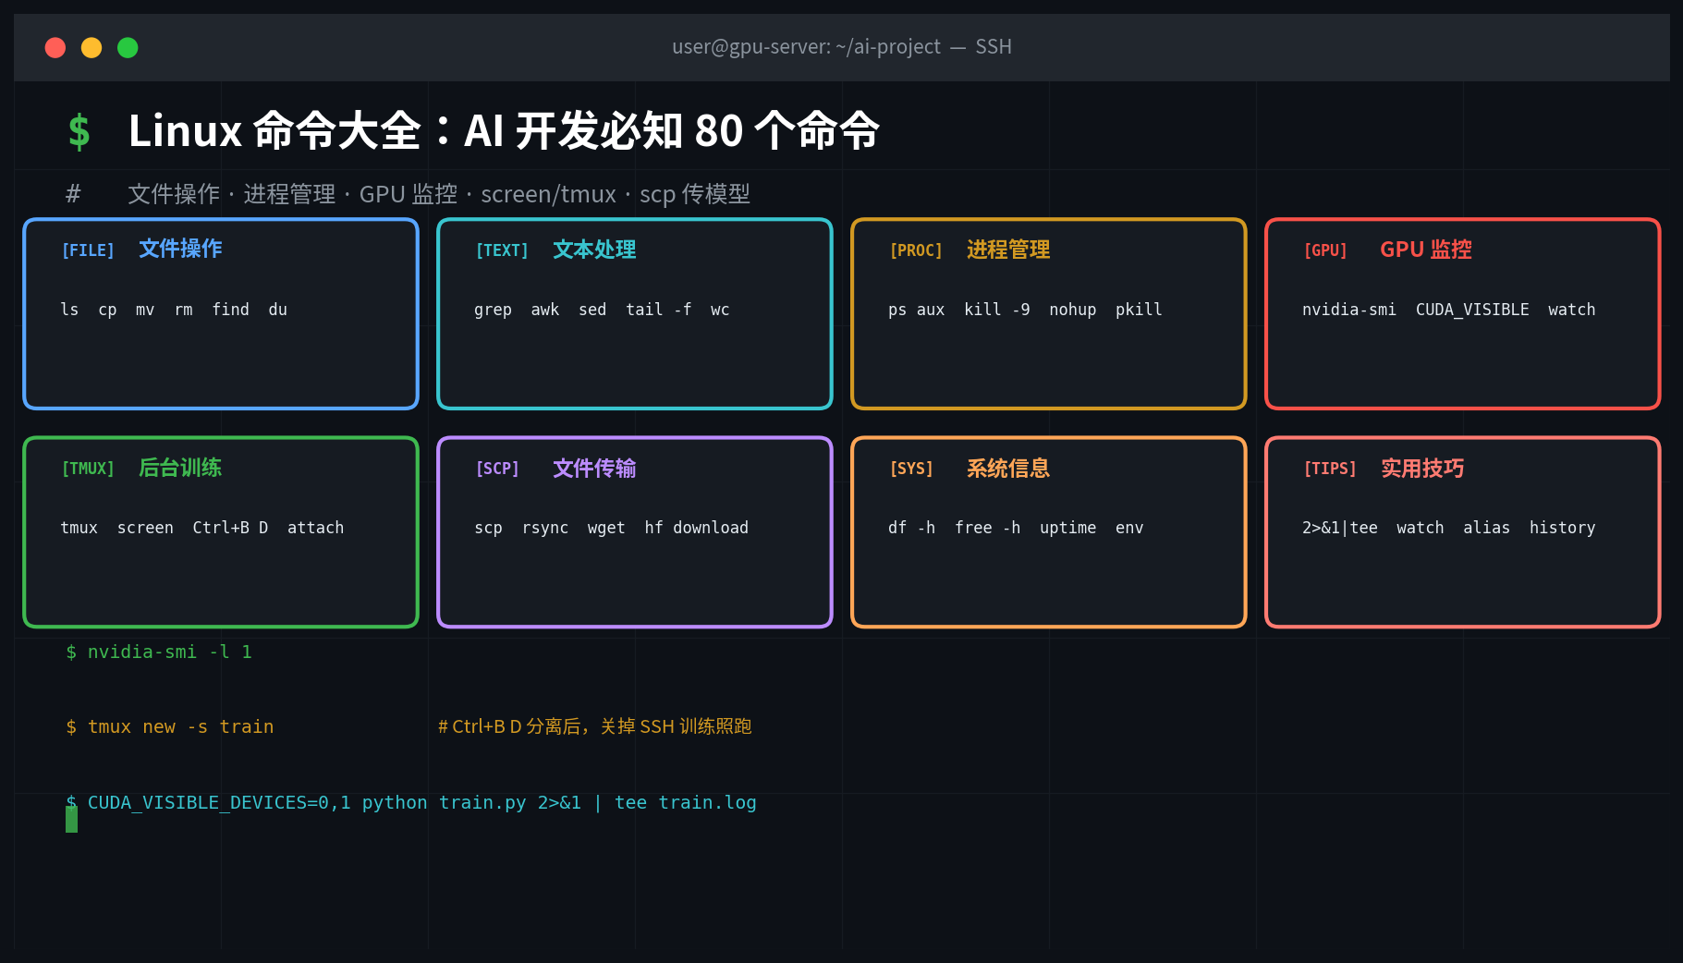Click grep in the text processing card
Screen dimensions: 1683x963
[493, 310]
